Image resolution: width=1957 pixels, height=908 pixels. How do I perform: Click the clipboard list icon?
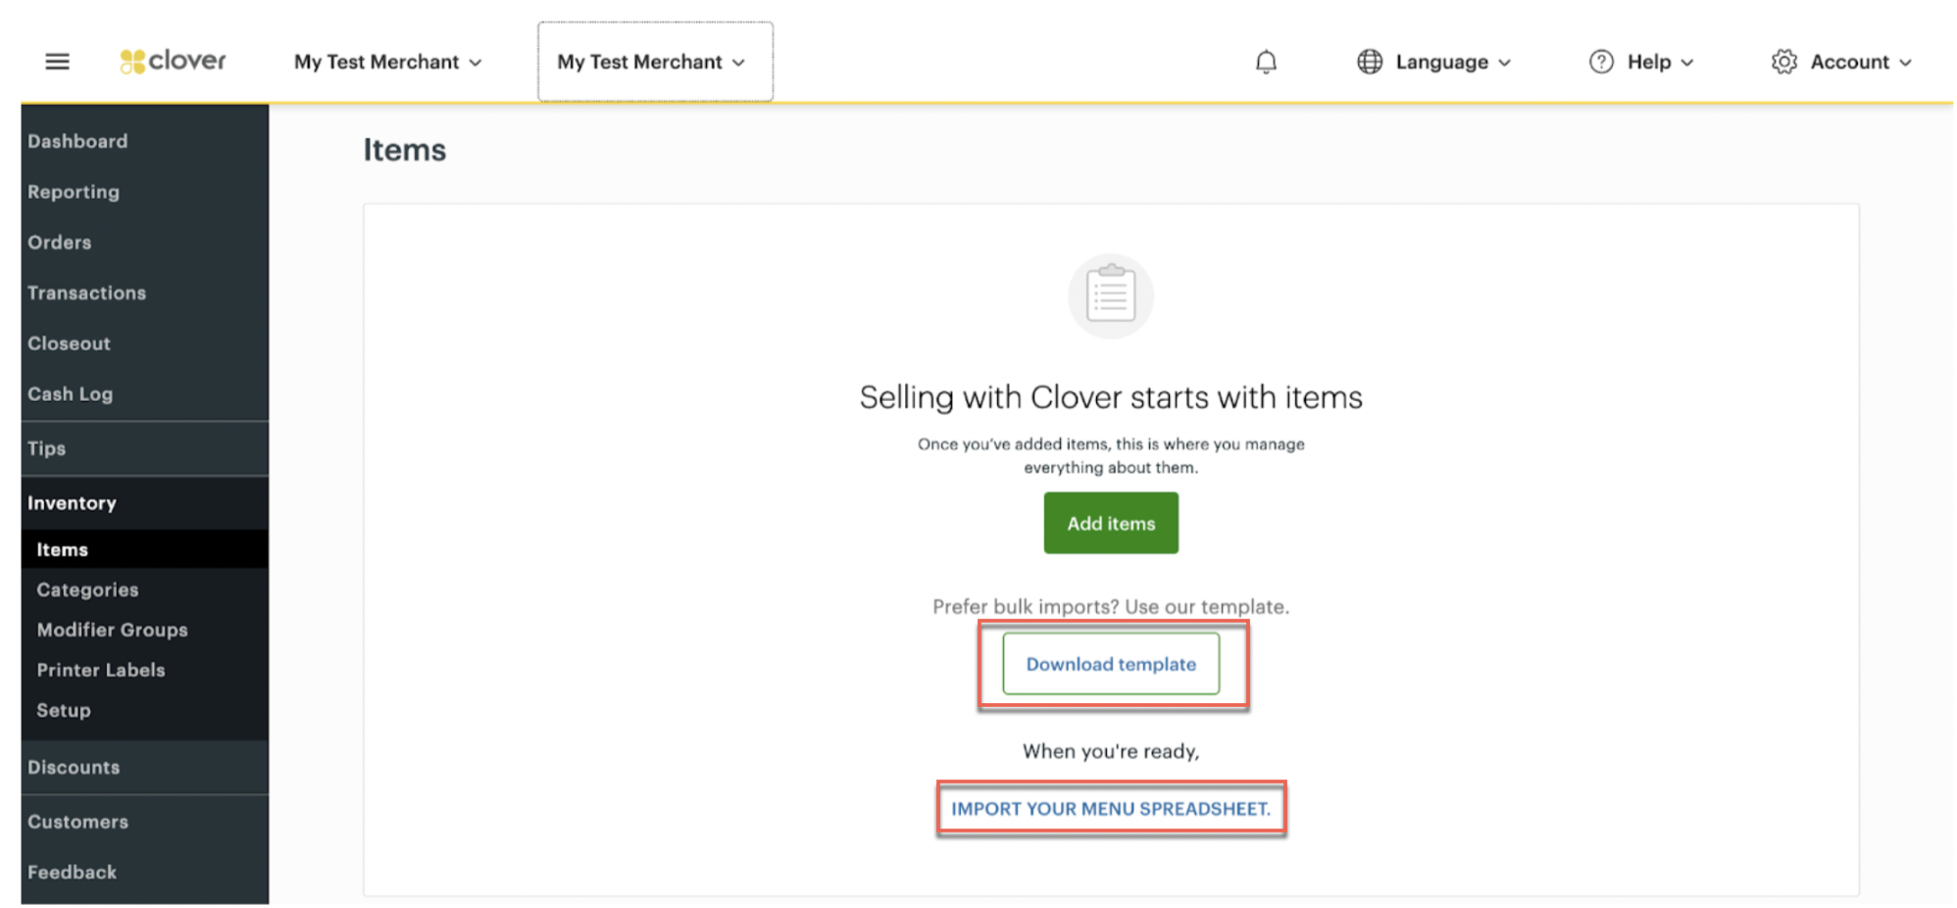[x=1111, y=295]
